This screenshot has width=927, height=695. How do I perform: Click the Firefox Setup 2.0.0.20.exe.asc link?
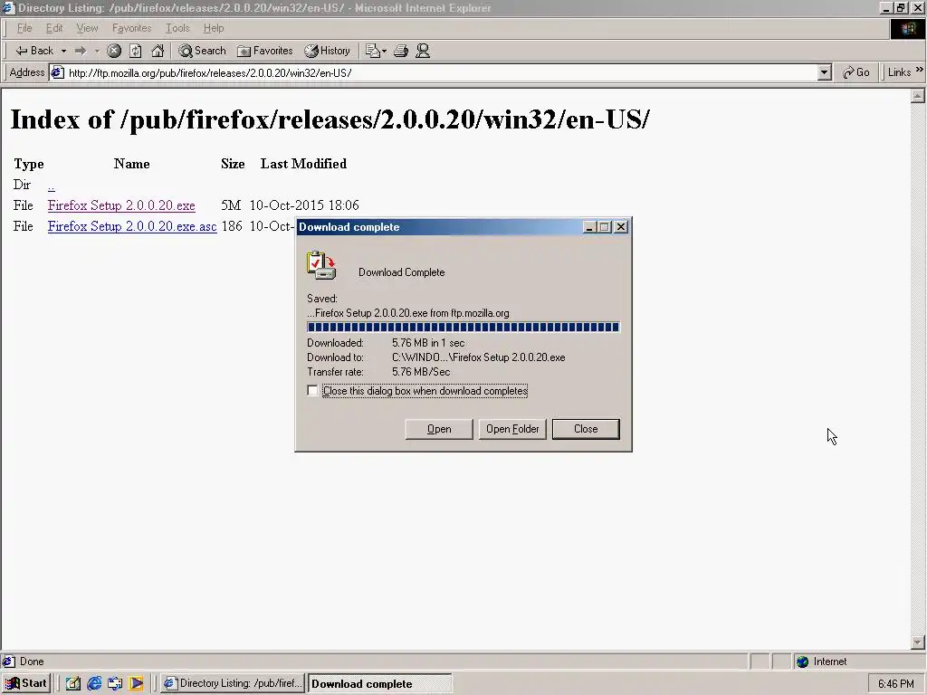click(x=132, y=226)
